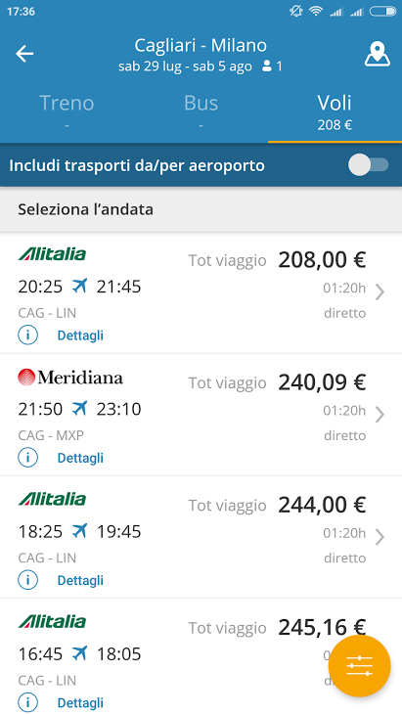Expand the 244,00 € Alitalia flight chevron

pyautogui.click(x=380, y=537)
